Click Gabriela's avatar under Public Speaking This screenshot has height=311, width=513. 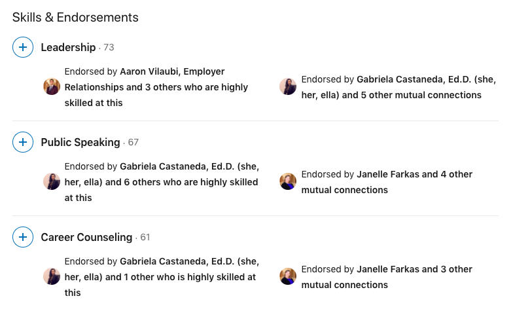tap(52, 181)
